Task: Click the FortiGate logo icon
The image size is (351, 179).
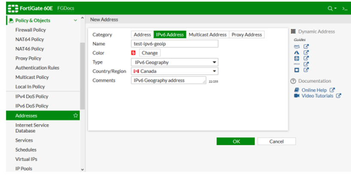Action: pyautogui.click(x=12, y=8)
